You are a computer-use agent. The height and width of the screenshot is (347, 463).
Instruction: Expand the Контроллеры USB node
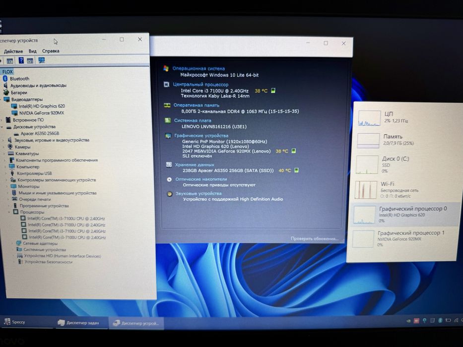pos(5,173)
